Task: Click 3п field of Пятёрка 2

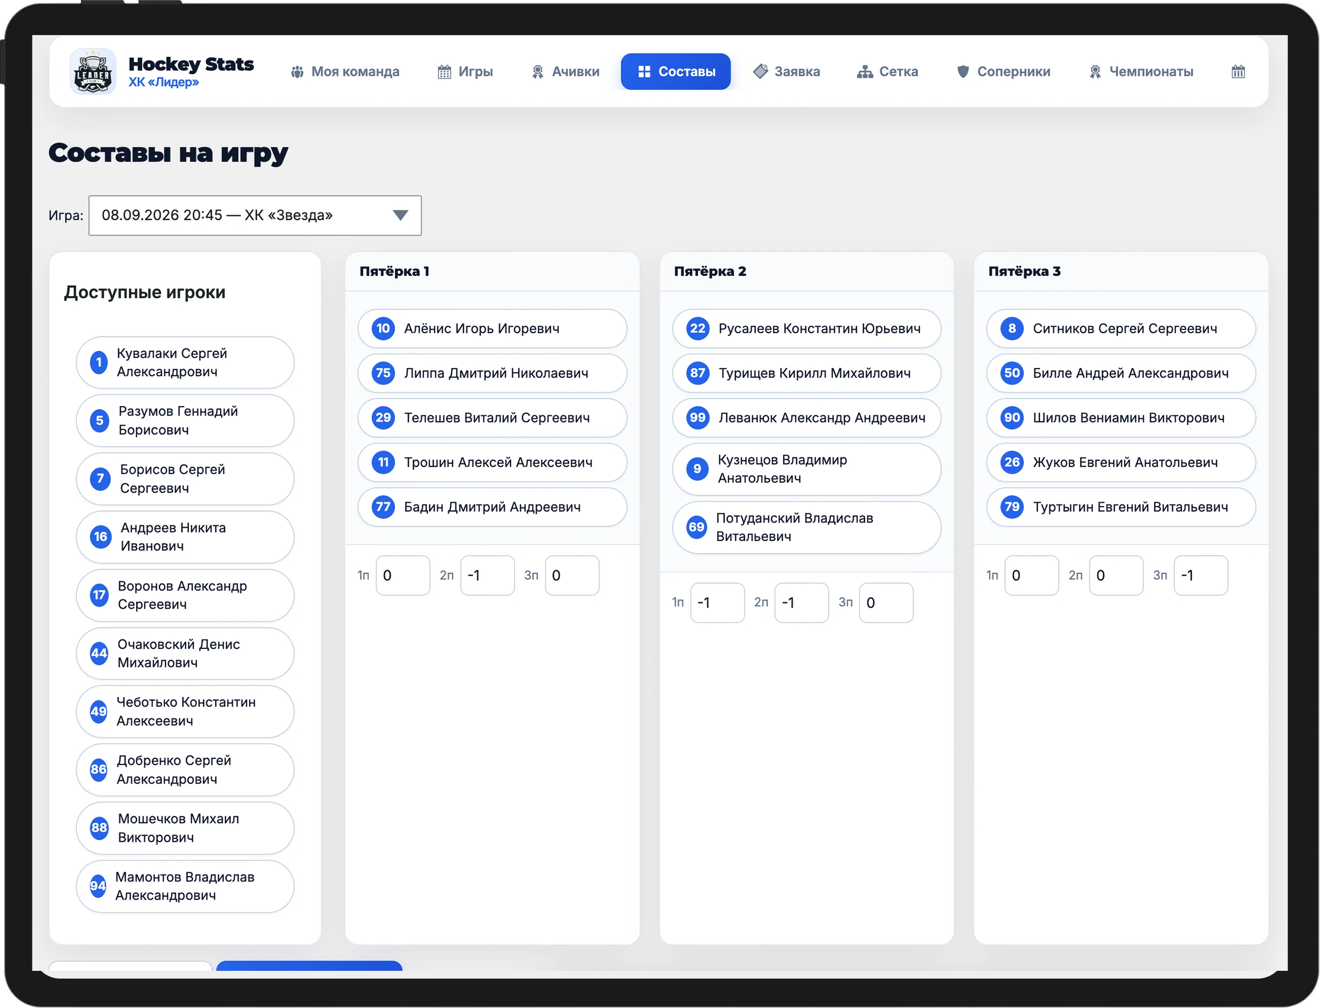Action: pyautogui.click(x=886, y=603)
